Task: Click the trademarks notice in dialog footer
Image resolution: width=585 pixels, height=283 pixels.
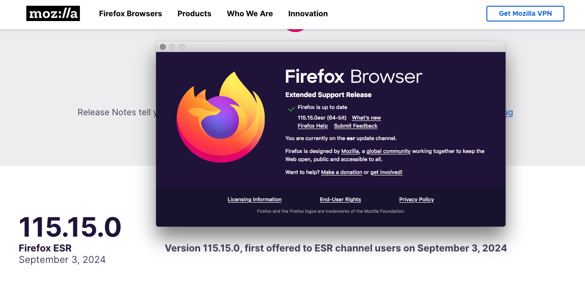Action: 331,211
